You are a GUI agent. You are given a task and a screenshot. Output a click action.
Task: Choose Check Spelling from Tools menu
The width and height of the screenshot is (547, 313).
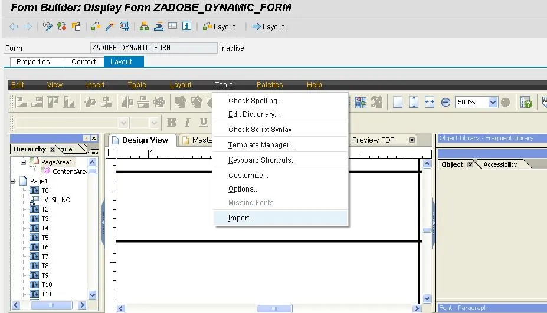pos(280,101)
